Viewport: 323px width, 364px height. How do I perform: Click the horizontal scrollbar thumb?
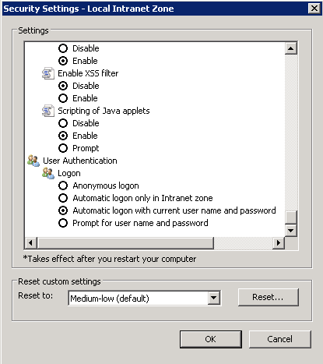[x=125, y=243]
